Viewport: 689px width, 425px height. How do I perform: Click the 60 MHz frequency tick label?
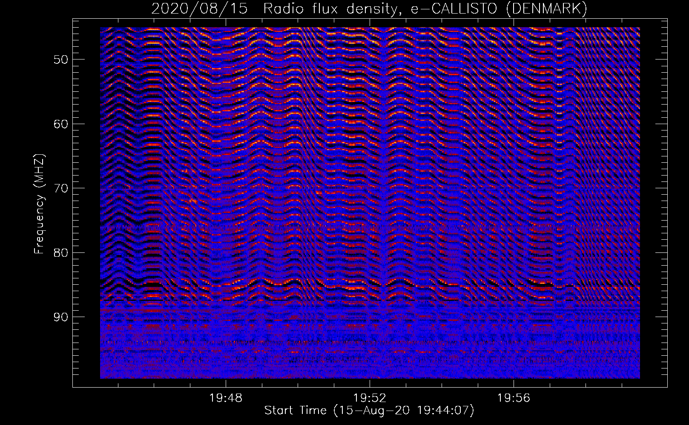point(61,124)
